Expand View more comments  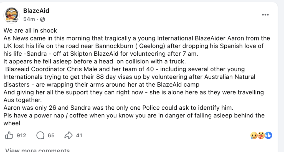[x=37, y=150]
